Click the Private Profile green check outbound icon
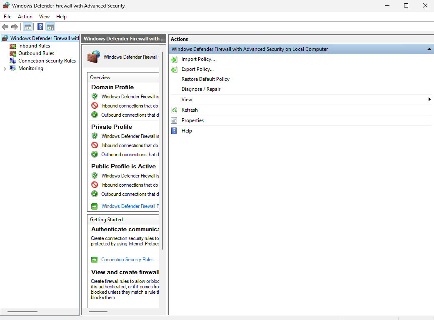 coord(95,154)
